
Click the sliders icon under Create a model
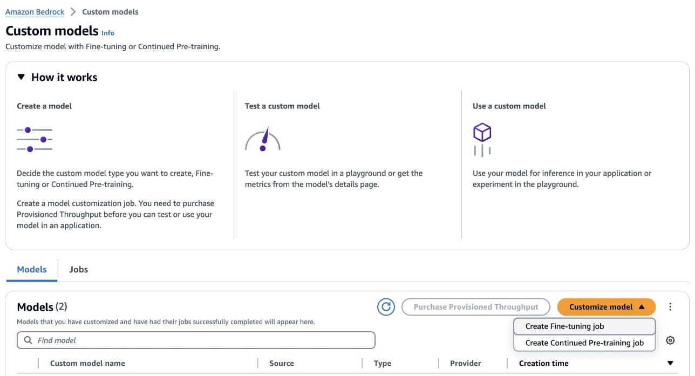pos(35,139)
